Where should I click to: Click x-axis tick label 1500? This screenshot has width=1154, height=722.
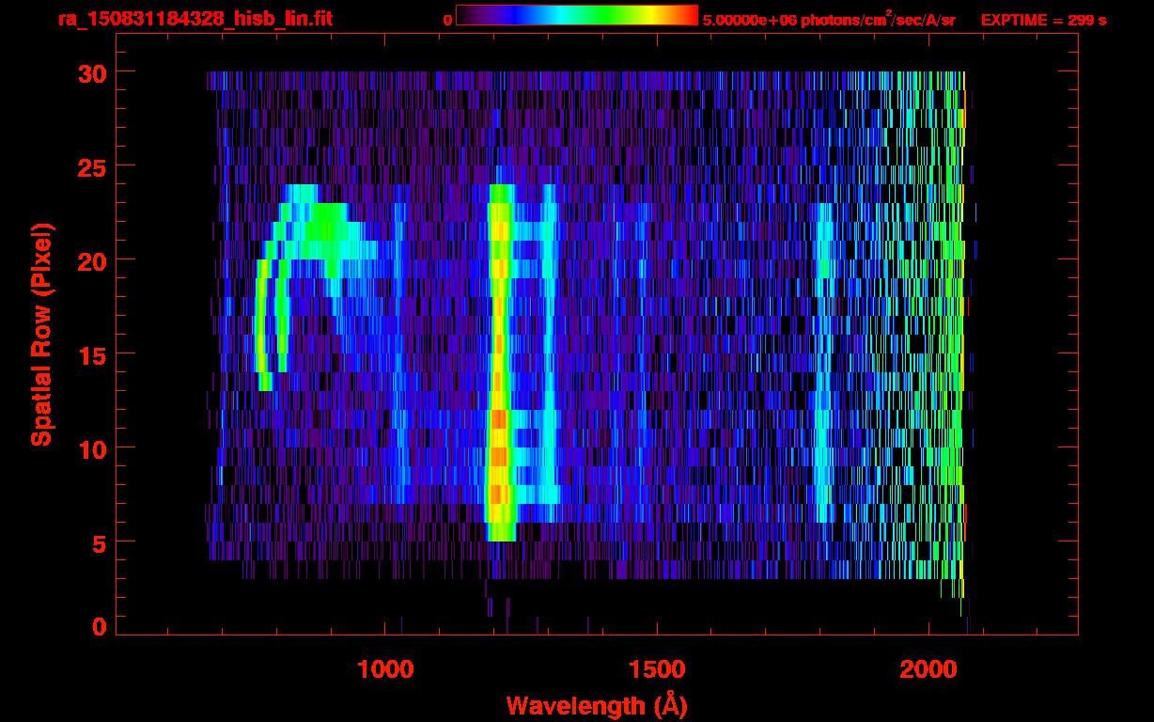[656, 669]
